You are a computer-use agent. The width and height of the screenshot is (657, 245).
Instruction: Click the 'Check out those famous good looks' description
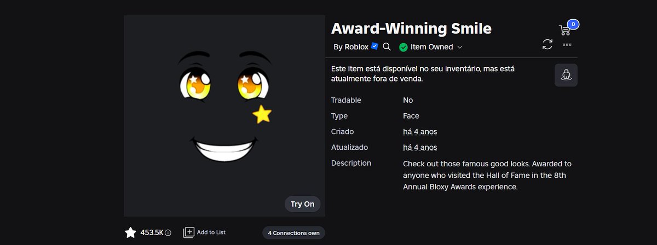[x=487, y=175]
